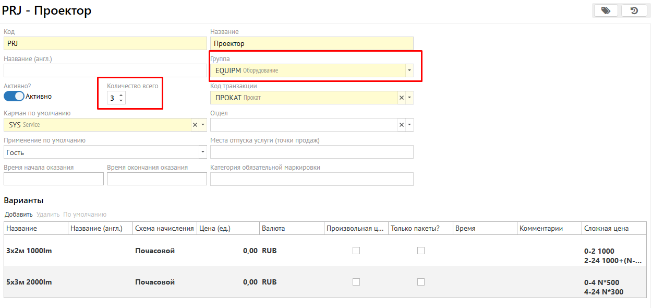Clear the ПРОКАТ transaction code value
652x308 pixels.
pyautogui.click(x=401, y=98)
